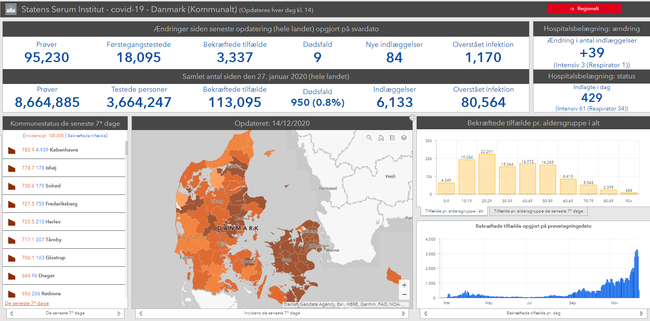Zoom out on the map

click(404, 294)
